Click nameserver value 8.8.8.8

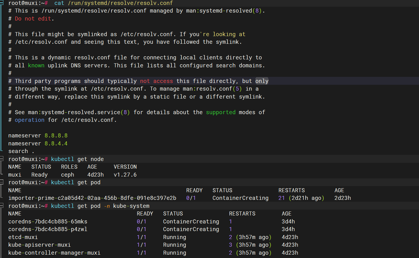[x=56, y=135]
